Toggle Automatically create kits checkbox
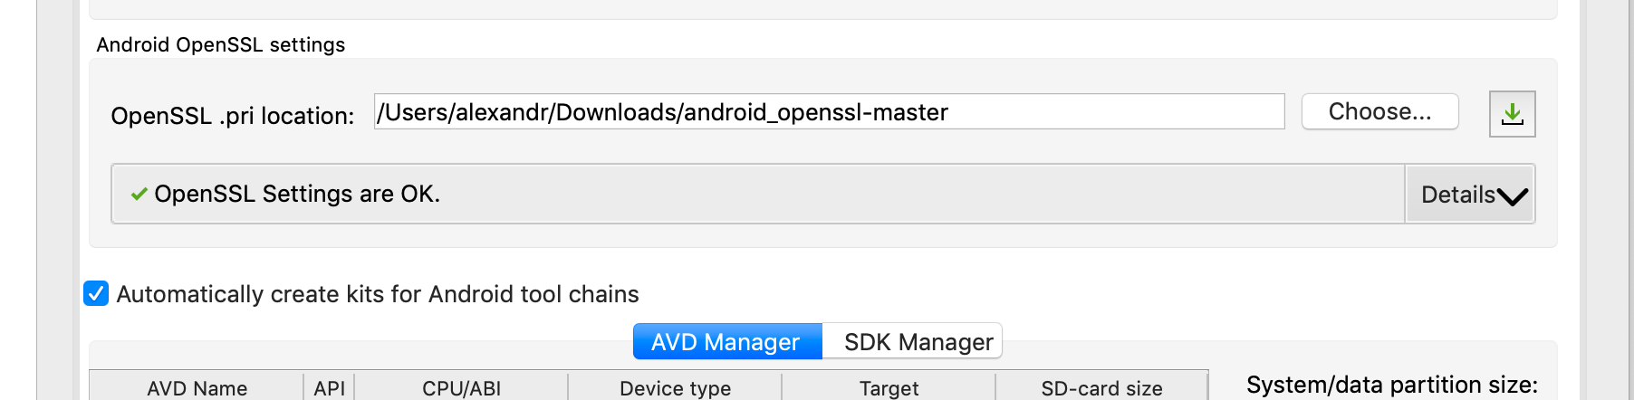The height and width of the screenshot is (400, 1634). pos(96,294)
